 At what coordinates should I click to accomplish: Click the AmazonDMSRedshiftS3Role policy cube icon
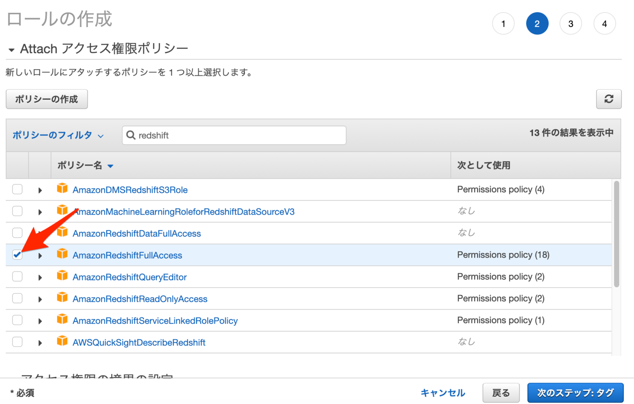(x=62, y=189)
